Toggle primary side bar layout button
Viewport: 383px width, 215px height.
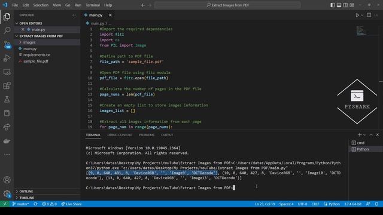[x=333, y=5]
